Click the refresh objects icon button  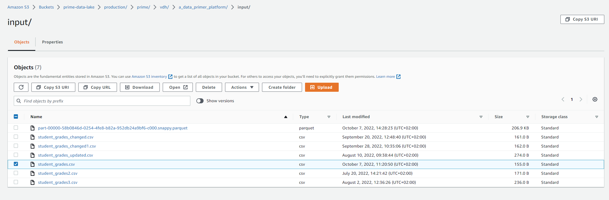pyautogui.click(x=21, y=87)
